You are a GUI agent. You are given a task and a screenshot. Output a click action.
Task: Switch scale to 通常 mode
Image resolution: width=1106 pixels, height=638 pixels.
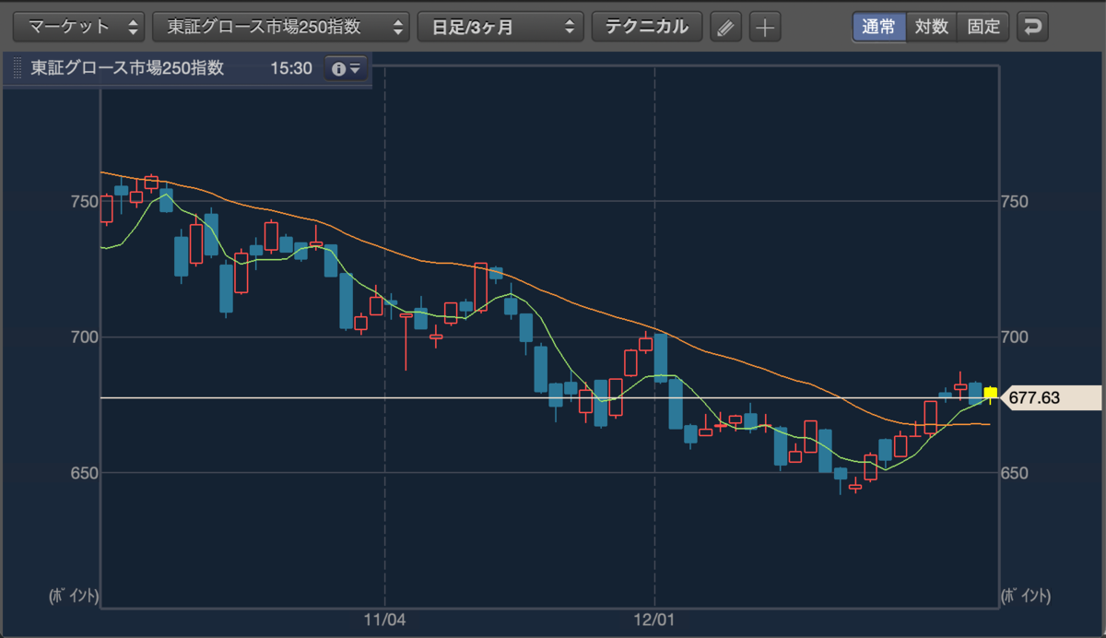point(878,27)
